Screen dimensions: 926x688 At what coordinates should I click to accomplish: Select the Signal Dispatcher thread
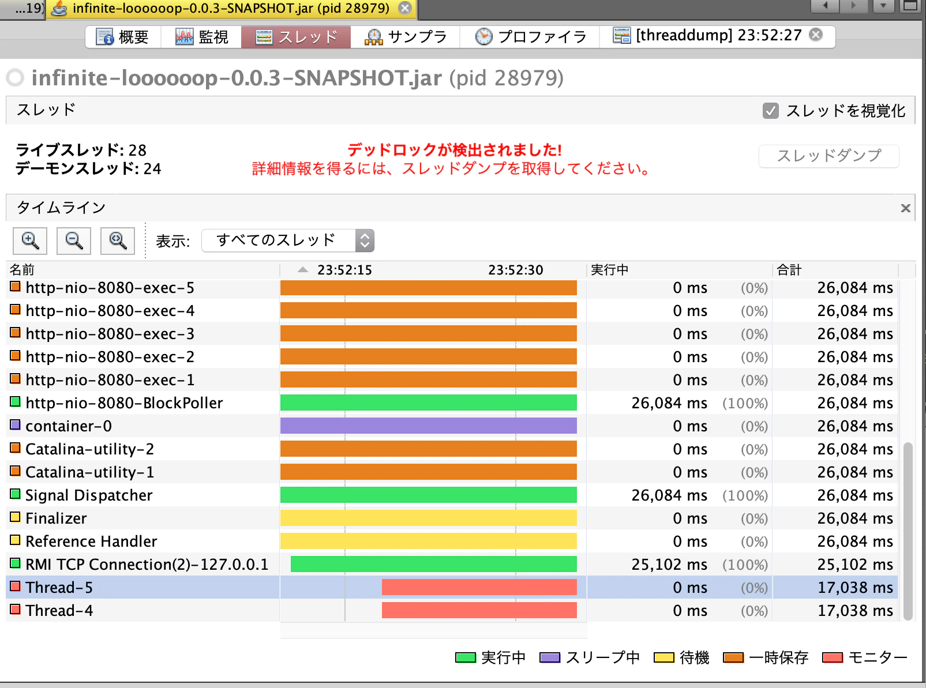tap(452, 495)
